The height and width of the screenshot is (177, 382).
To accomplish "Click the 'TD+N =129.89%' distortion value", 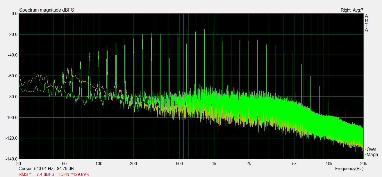I will (x=74, y=174).
